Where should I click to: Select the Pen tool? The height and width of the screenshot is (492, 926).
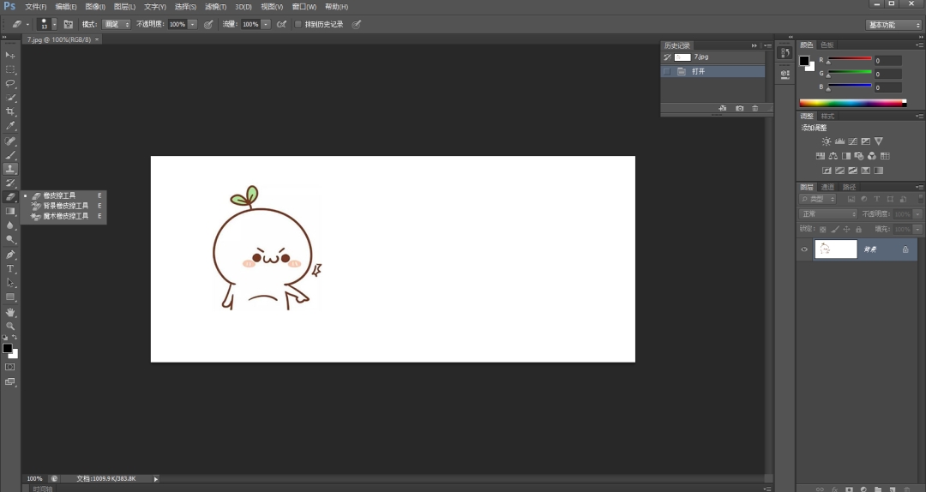pos(10,255)
